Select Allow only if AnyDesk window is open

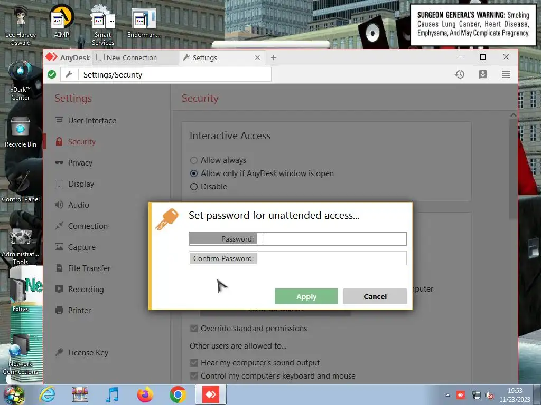click(194, 173)
